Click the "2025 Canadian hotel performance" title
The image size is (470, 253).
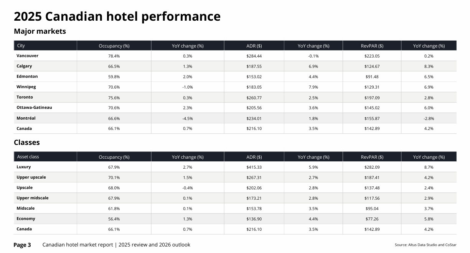[117, 16]
